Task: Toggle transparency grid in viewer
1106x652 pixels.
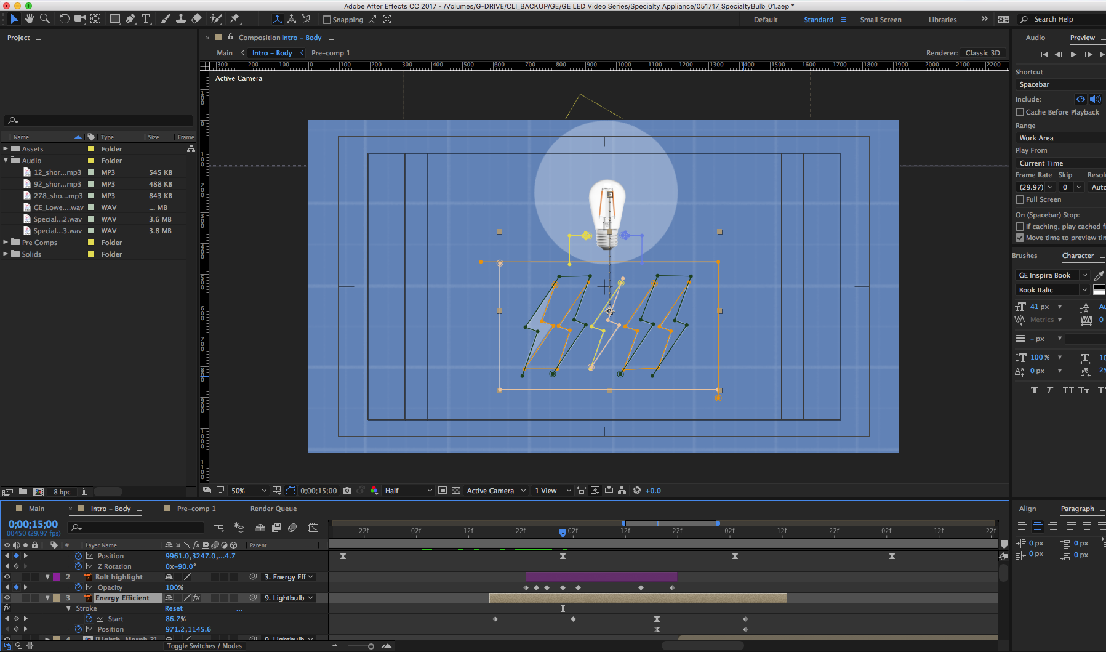Action: pyautogui.click(x=456, y=491)
